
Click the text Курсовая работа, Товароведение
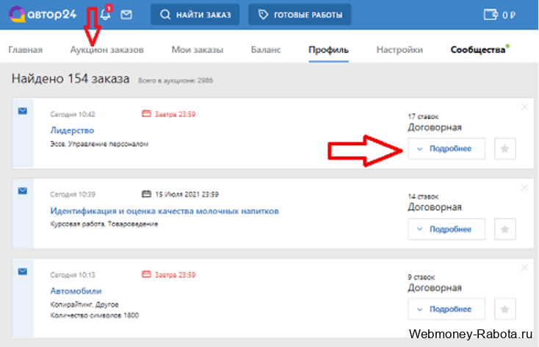click(x=104, y=224)
